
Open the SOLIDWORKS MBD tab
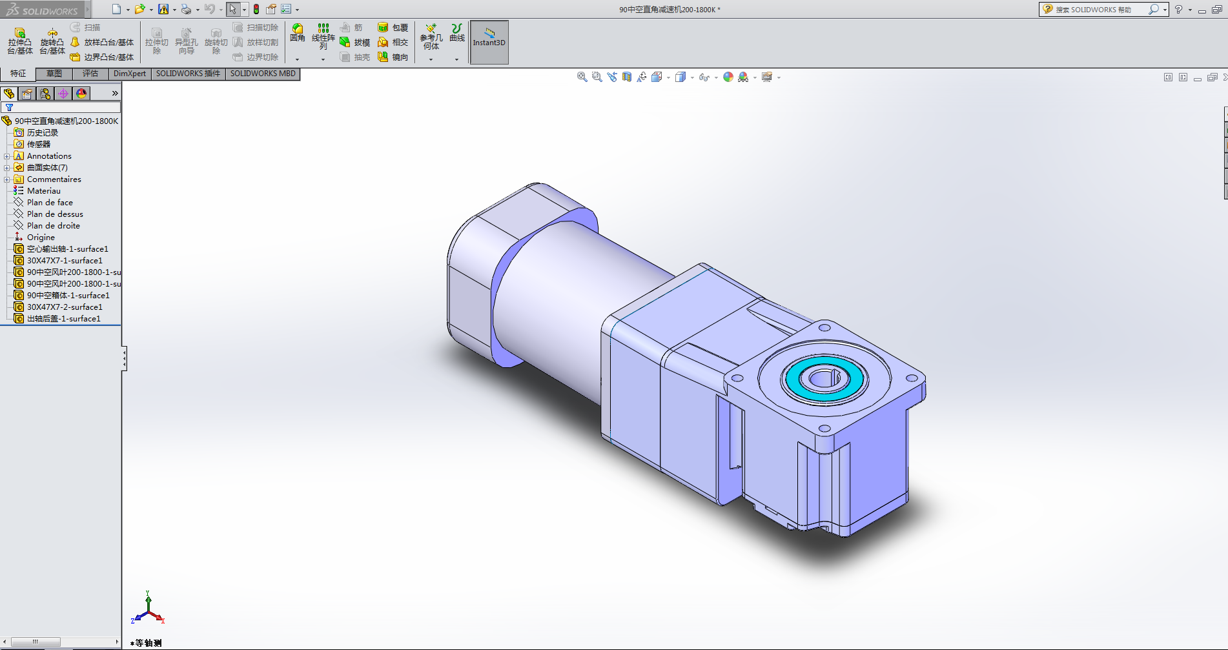pyautogui.click(x=262, y=74)
